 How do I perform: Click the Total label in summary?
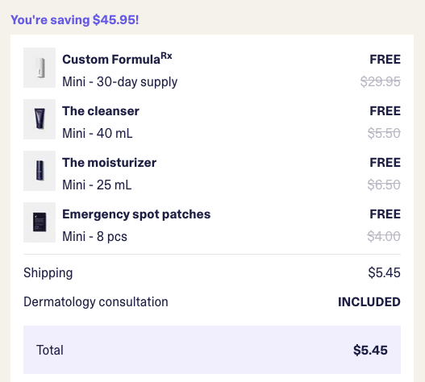click(x=50, y=350)
